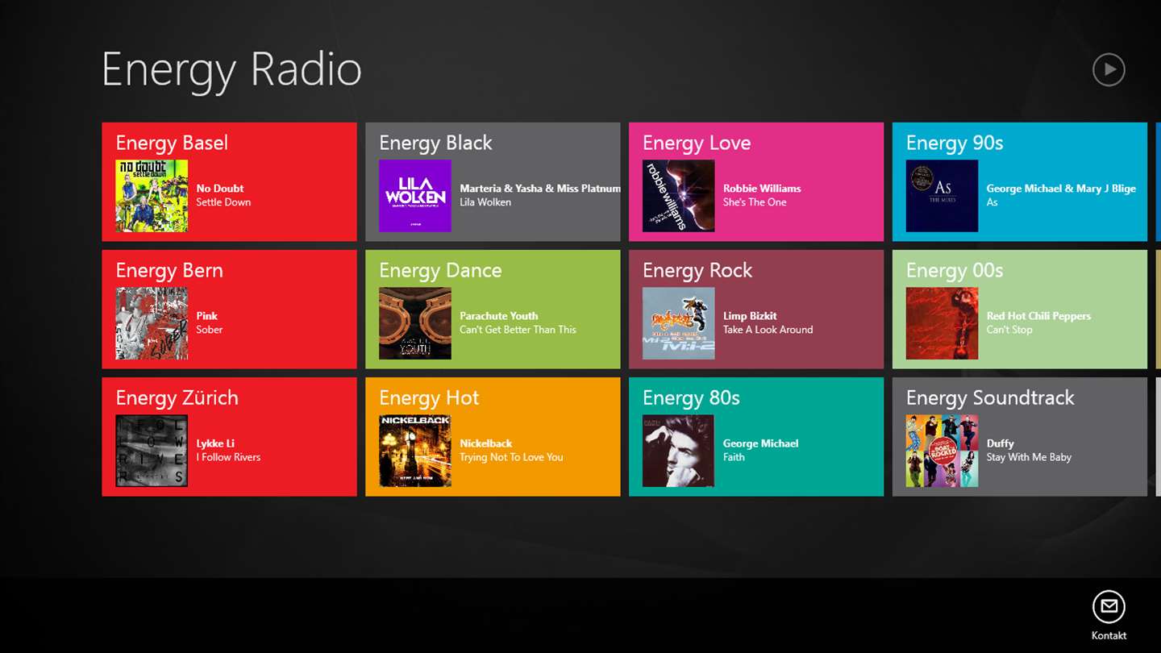Select the Duffy album cover

coord(942,451)
